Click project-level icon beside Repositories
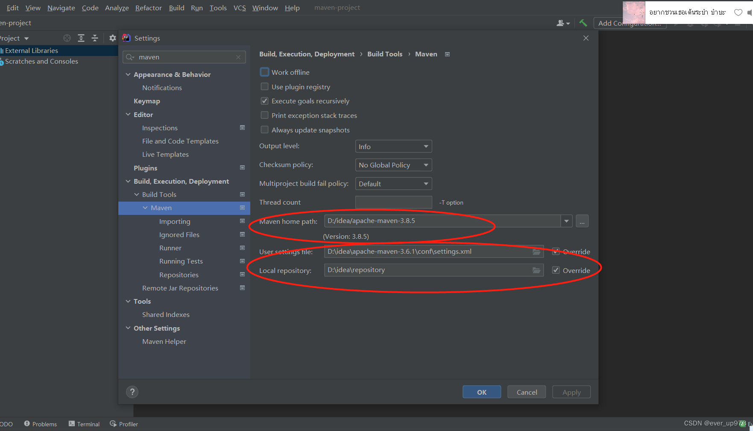Viewport: 753px width, 431px height. [243, 274]
